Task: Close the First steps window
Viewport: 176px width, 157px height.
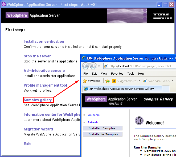Action: click(172, 5)
